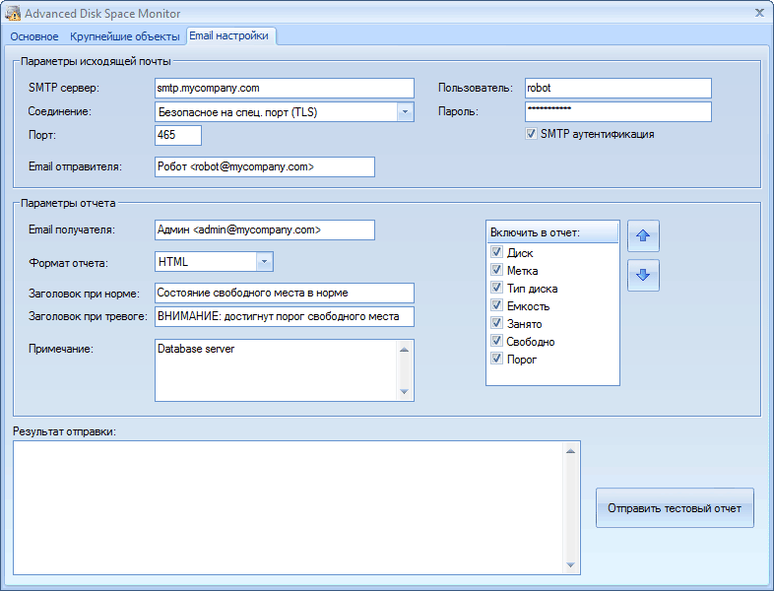Disable the Свободно report column

point(497,342)
